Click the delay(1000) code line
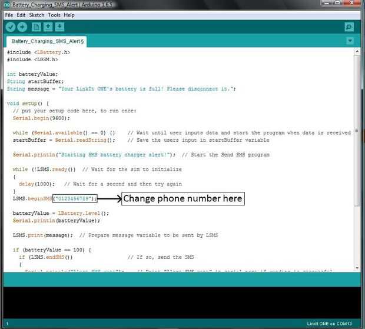 point(36,184)
